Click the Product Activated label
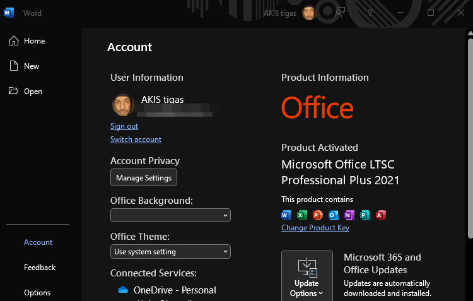The image size is (473, 301). coord(320,147)
